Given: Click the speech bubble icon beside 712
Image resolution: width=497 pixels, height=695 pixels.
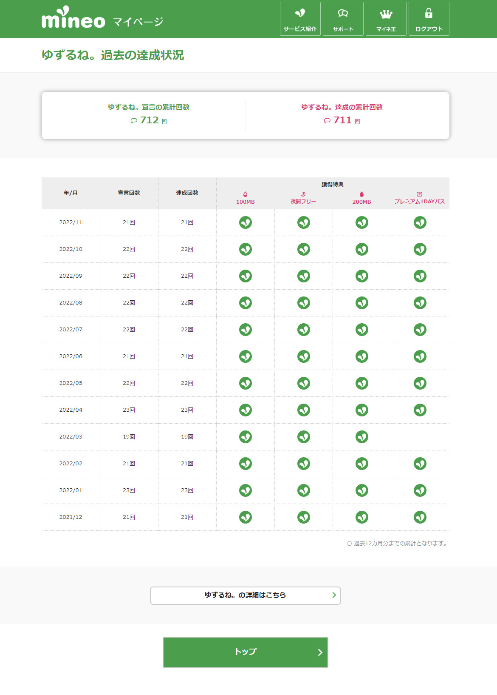Looking at the screenshot, I should (x=134, y=121).
